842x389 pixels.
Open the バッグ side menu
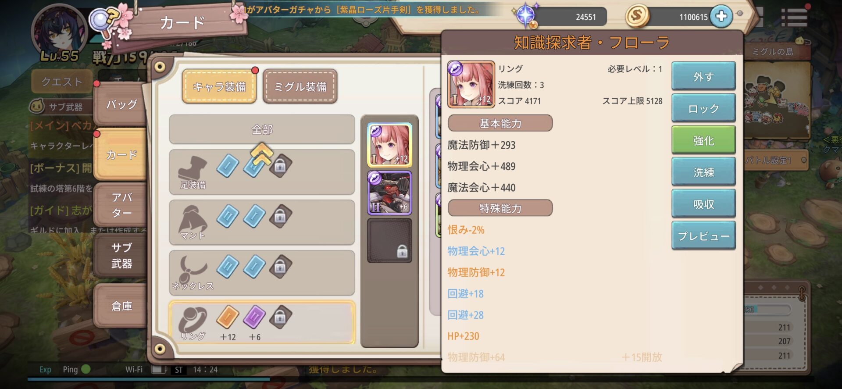pos(121,104)
